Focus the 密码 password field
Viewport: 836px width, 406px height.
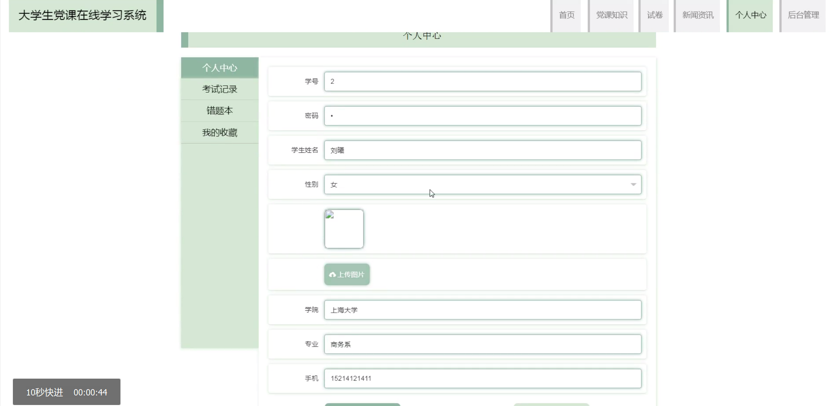point(482,116)
